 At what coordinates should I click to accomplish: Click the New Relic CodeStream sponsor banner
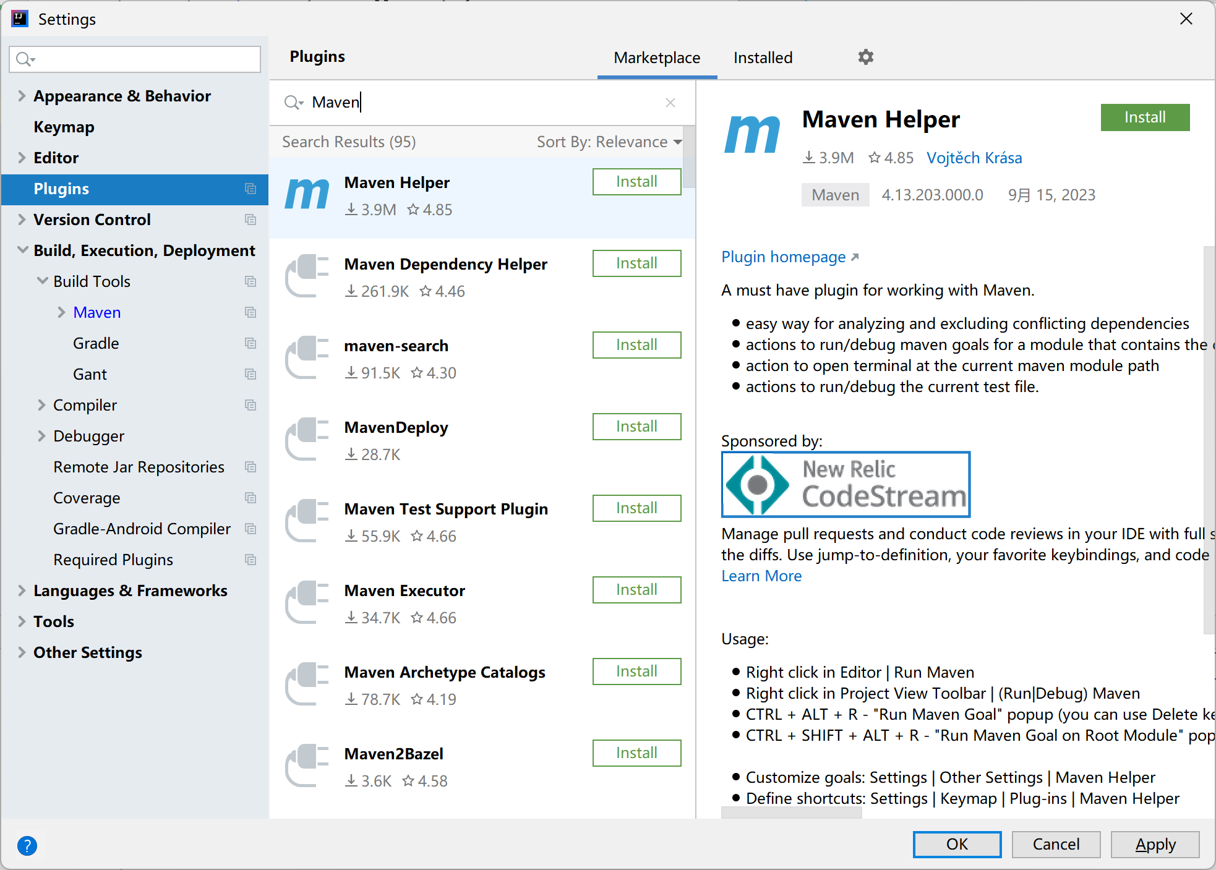(x=846, y=485)
